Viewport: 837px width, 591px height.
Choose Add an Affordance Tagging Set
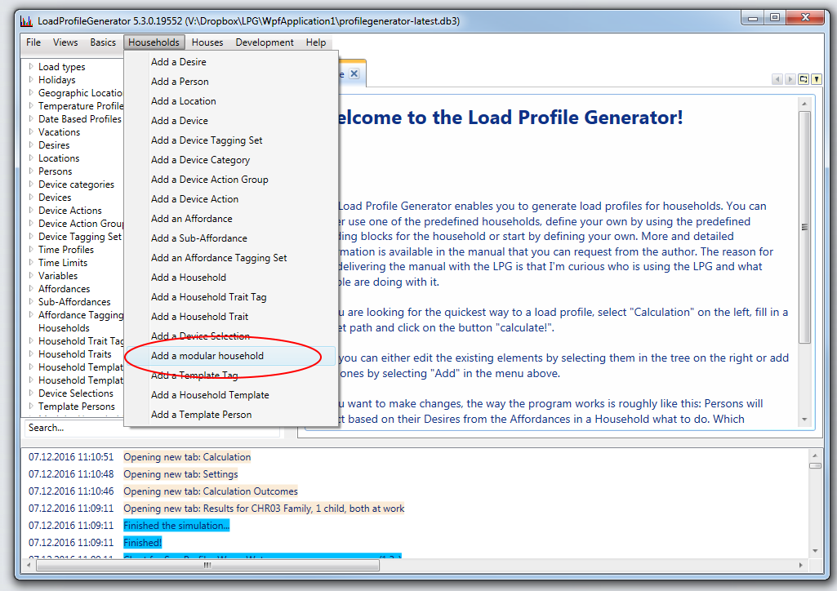click(x=231, y=258)
